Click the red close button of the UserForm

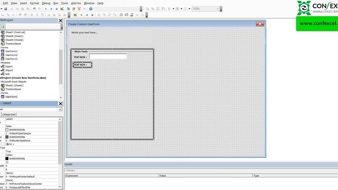[260, 24]
